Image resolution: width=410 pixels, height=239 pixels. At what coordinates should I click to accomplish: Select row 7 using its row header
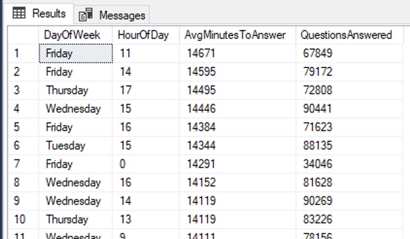[23, 164]
